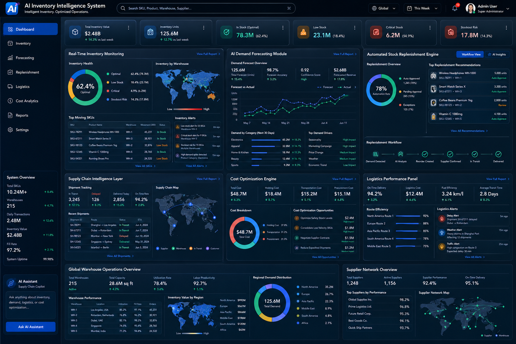Click the Traffic Alert icon
The image size is (516, 344).
pyautogui.click(x=442, y=247)
